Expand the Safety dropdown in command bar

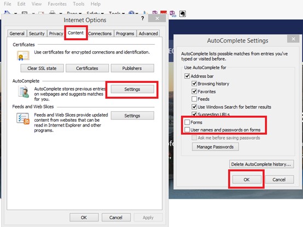pyautogui.click(x=95, y=13)
